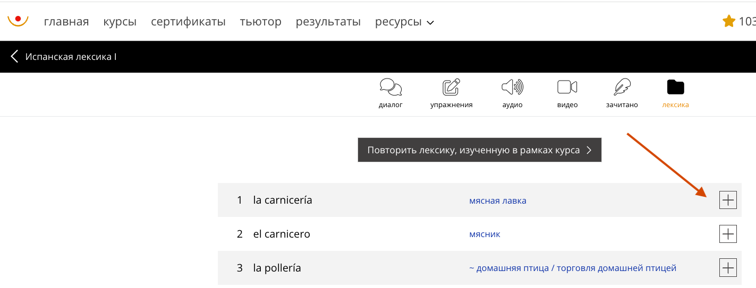Click the gold star points icon
This screenshot has height=288, width=756.
[728, 21]
